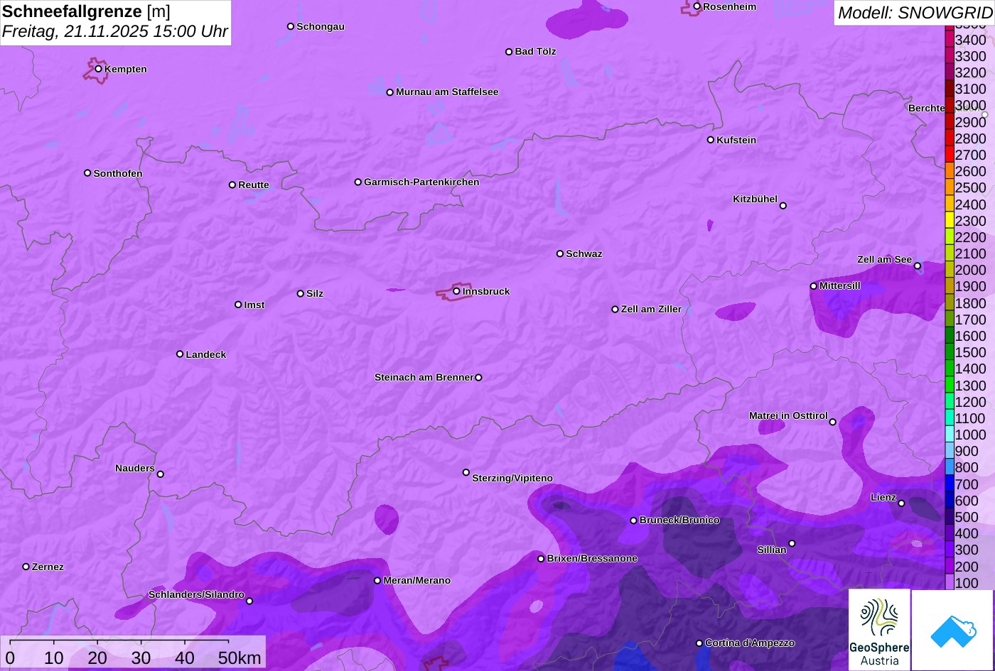Click the Meran/Merano marker dot
This screenshot has width=995, height=671.
(377, 581)
